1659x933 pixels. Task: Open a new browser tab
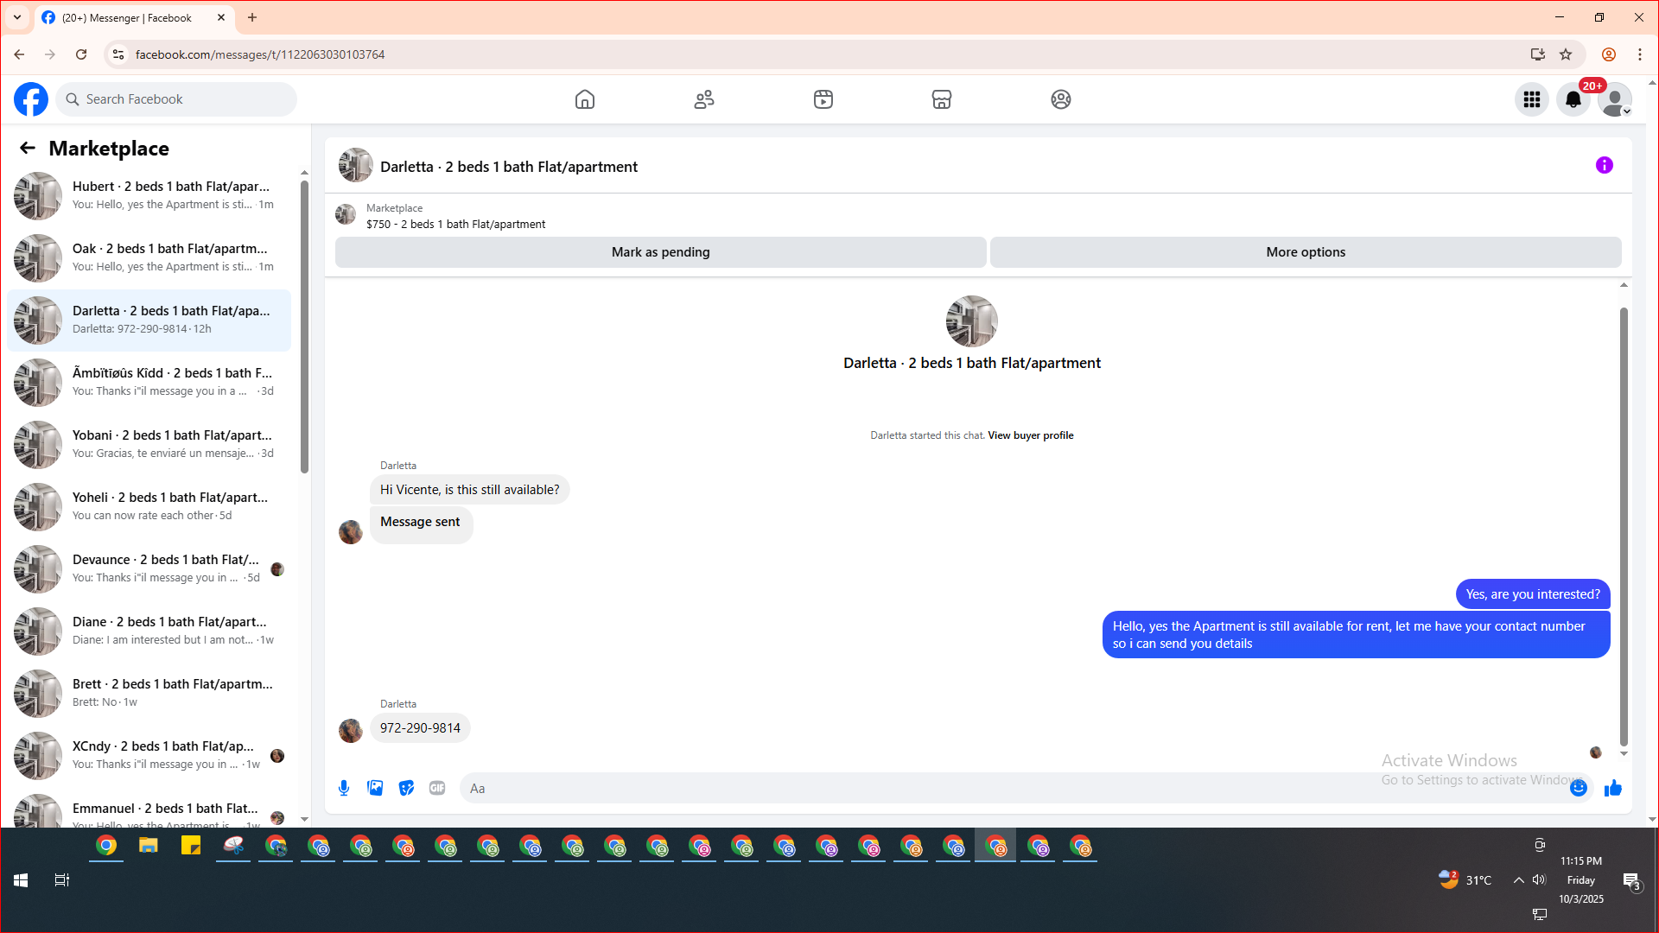click(252, 17)
